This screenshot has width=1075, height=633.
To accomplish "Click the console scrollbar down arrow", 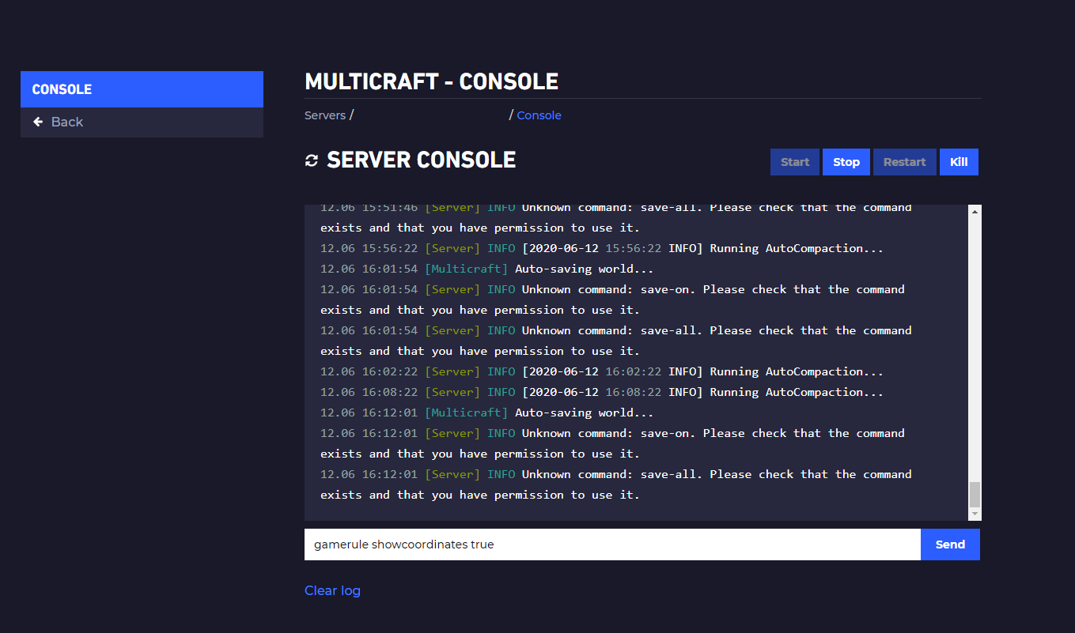I will pyautogui.click(x=974, y=511).
